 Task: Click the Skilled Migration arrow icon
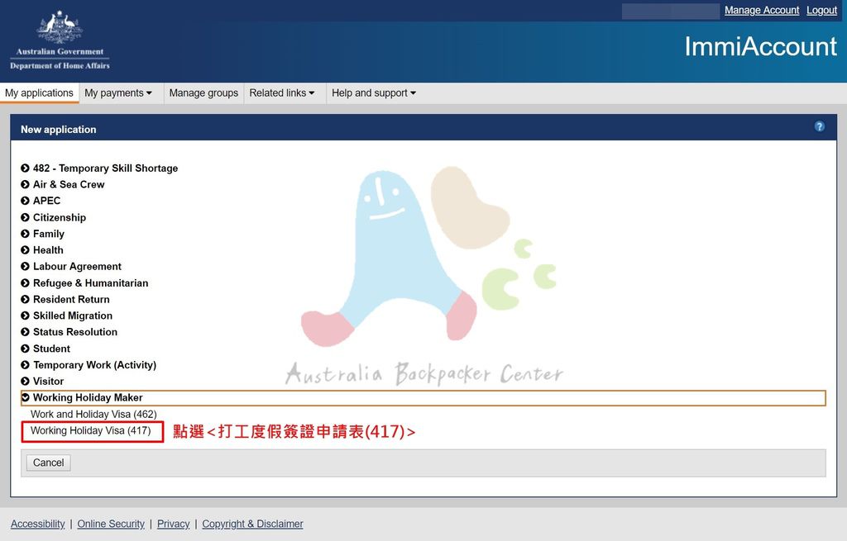25,316
